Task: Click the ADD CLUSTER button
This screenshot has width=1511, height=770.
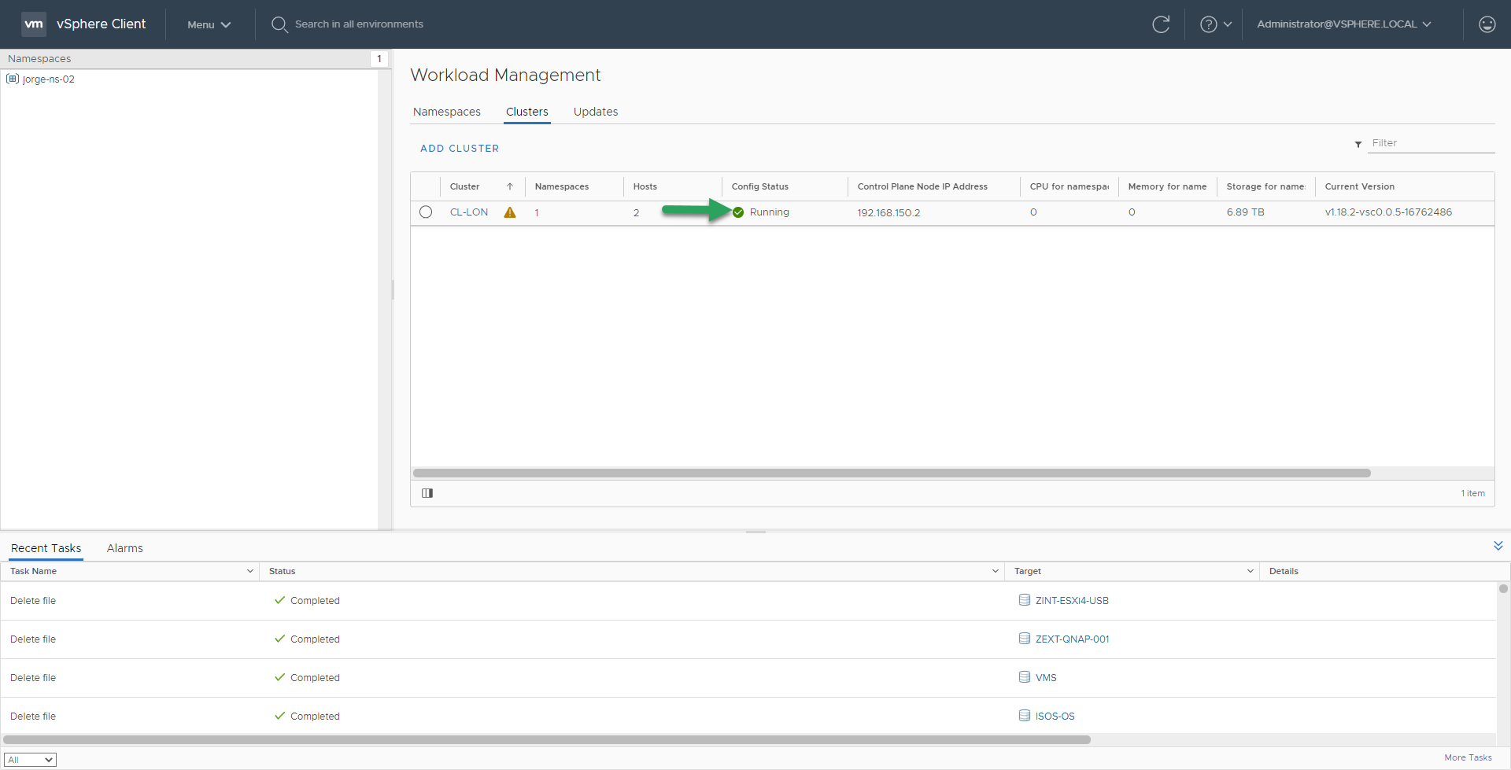Action: coord(460,149)
